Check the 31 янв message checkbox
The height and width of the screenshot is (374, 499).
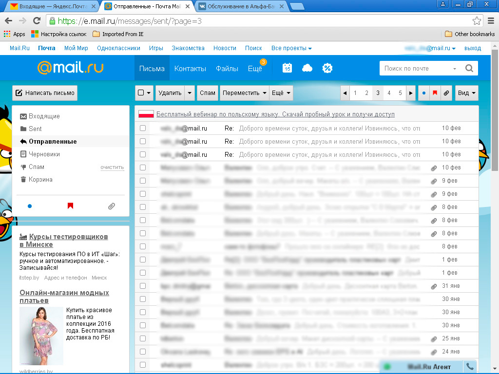pyautogui.click(x=143, y=285)
